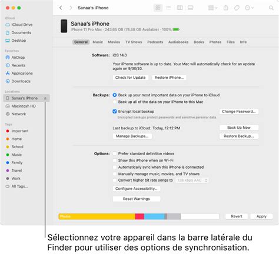
Task: Switch to the Audiobooks tab
Action: click(x=178, y=42)
